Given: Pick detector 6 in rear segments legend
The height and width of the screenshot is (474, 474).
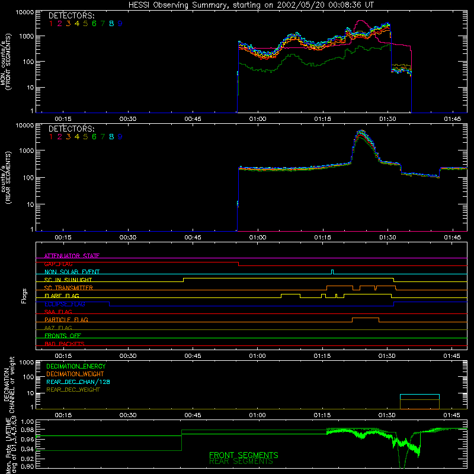Looking at the screenshot, I should click(94, 137).
